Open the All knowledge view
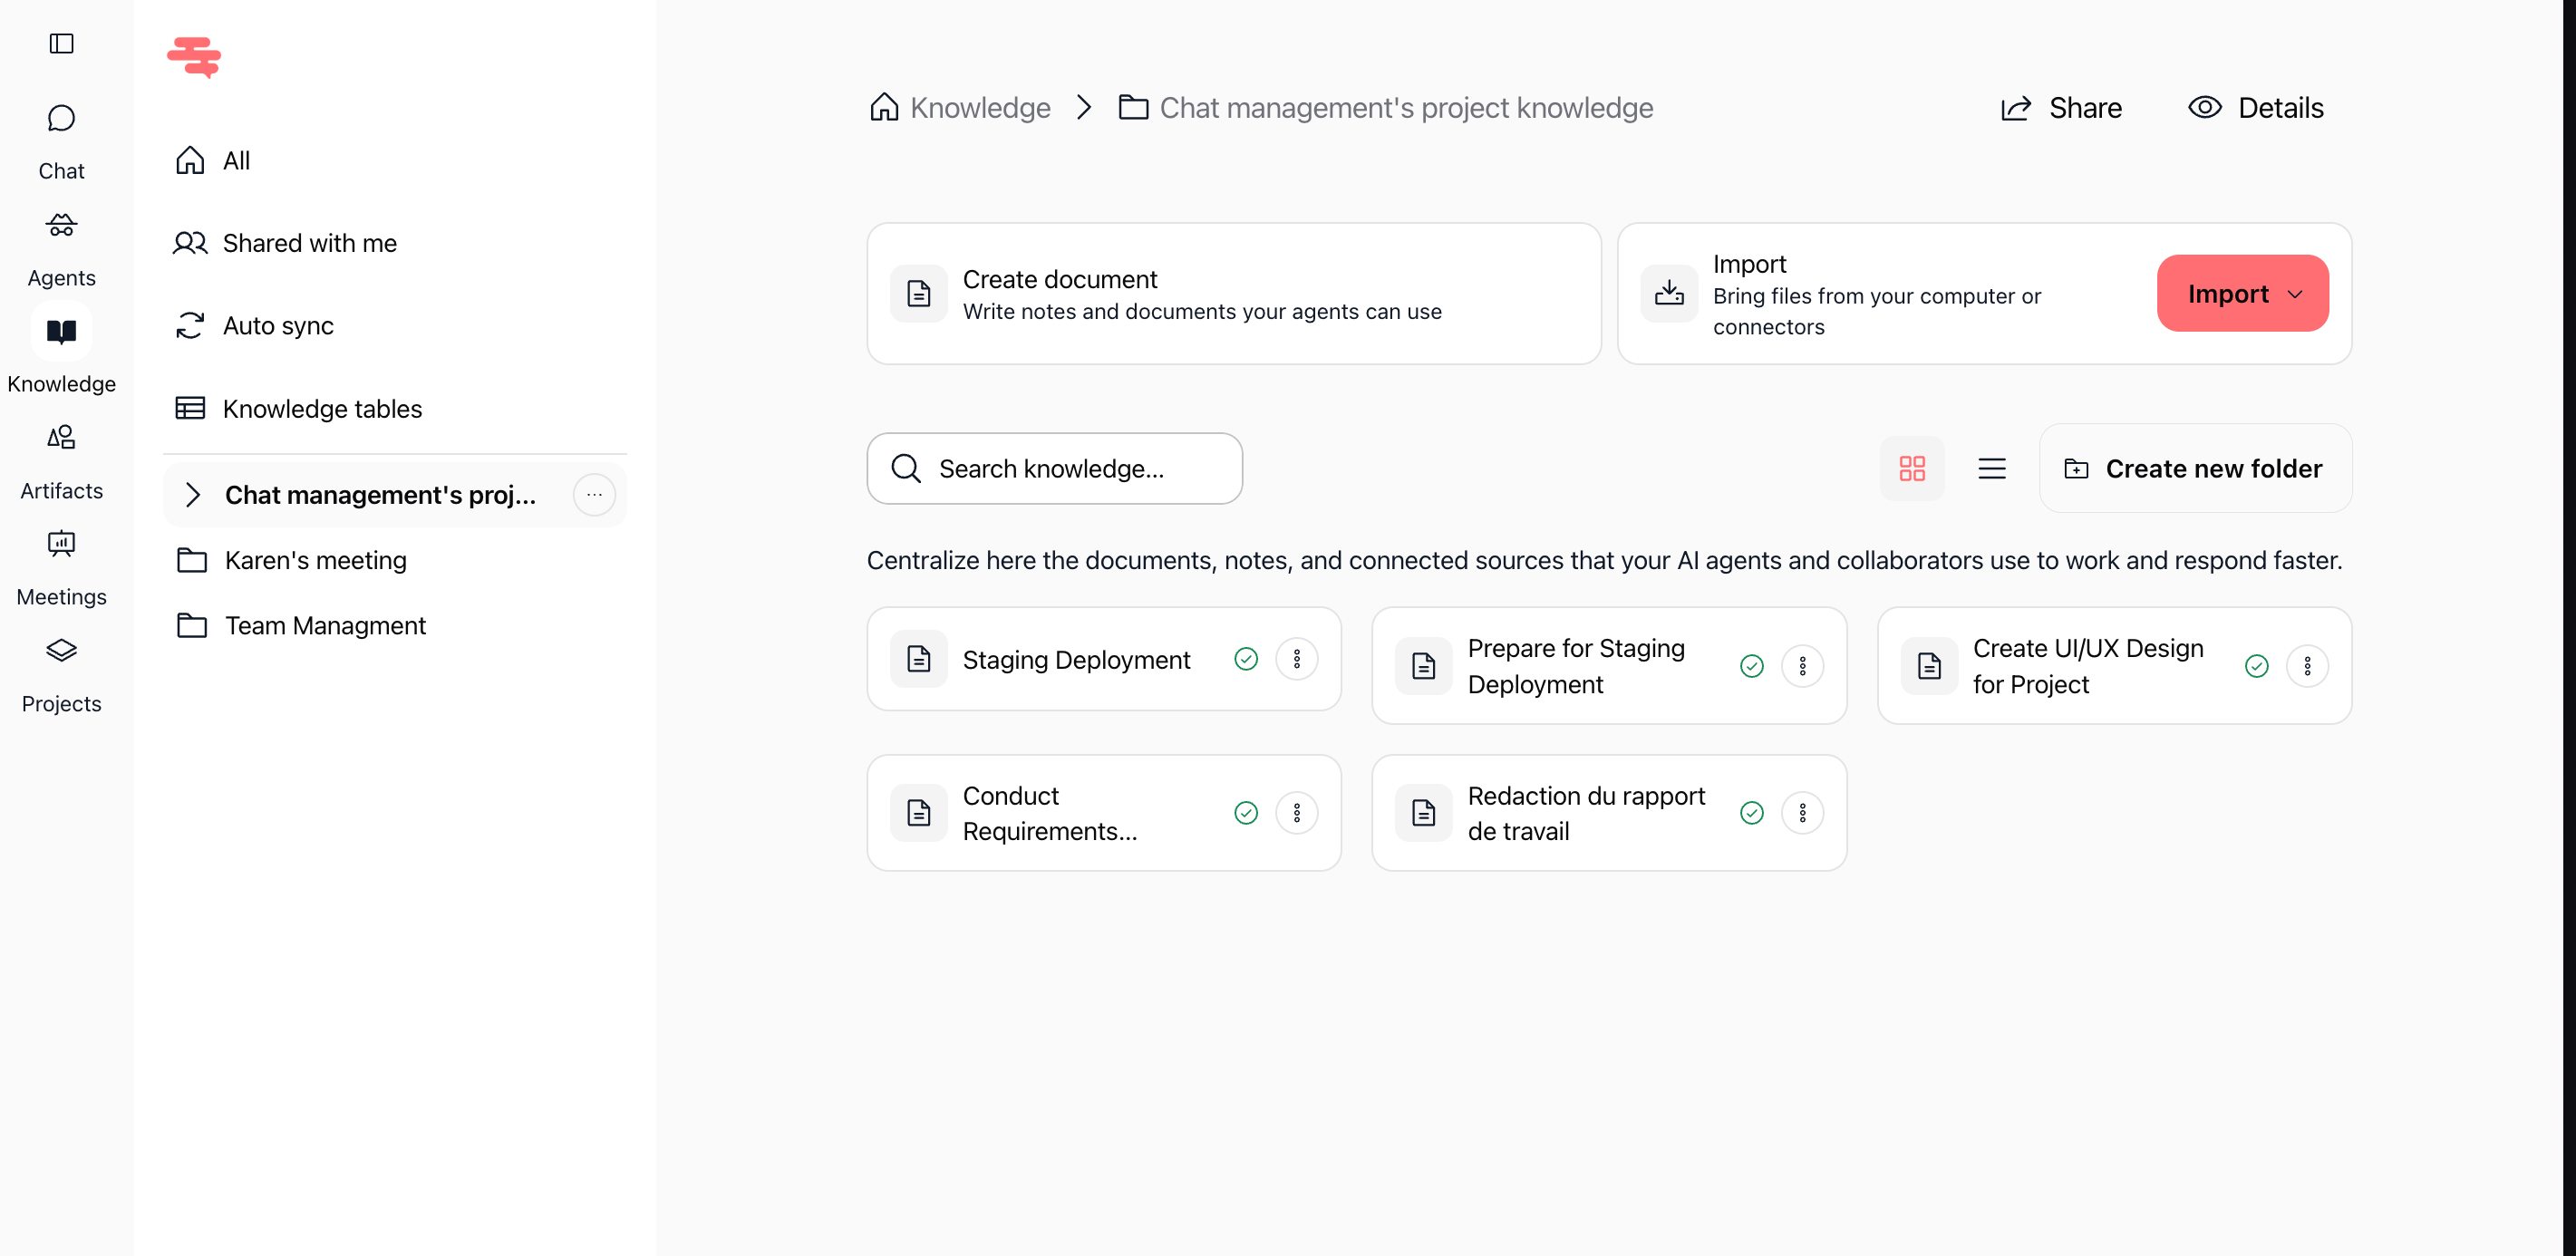The width and height of the screenshot is (2576, 1256). coord(395,160)
